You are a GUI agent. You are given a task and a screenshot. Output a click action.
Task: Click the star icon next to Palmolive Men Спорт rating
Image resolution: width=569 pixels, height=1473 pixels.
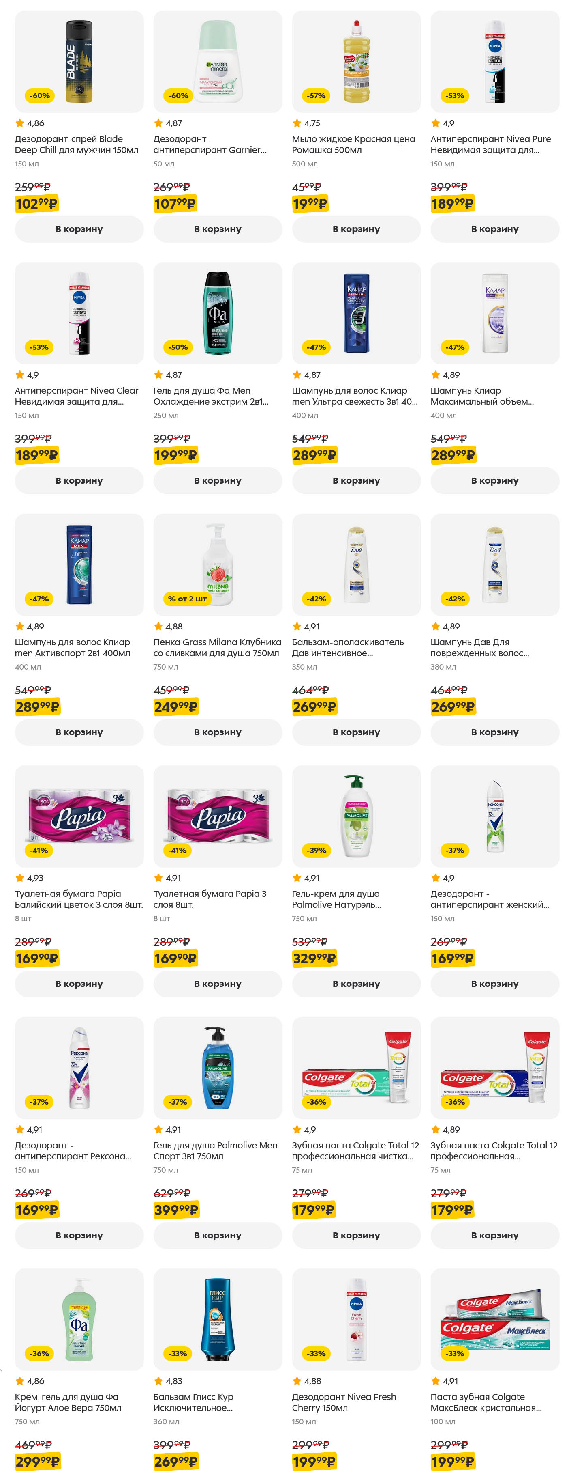click(x=159, y=1129)
